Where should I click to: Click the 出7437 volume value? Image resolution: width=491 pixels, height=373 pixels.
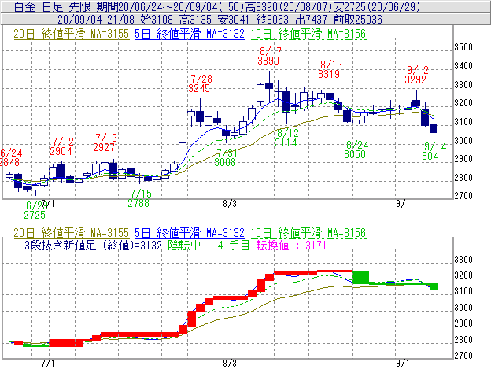point(311,20)
